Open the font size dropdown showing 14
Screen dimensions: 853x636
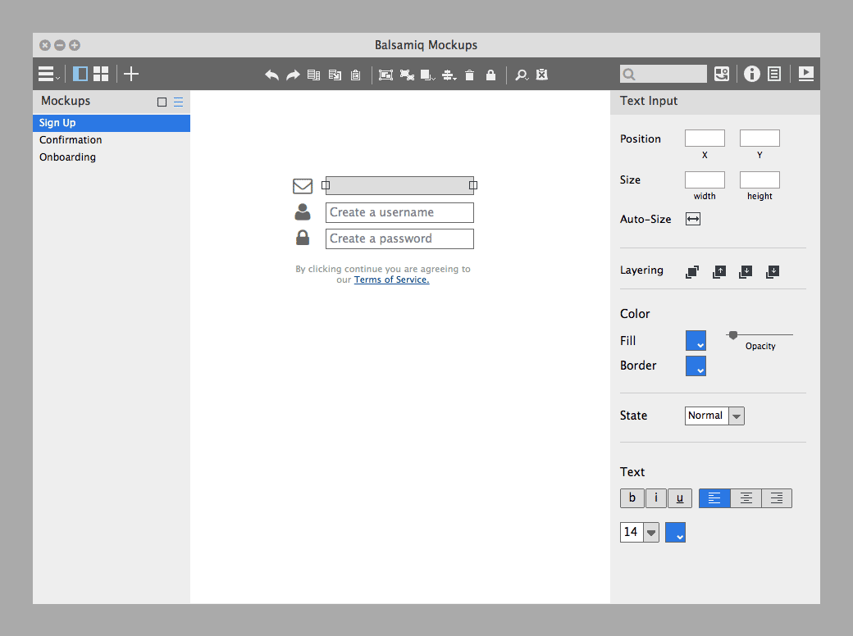click(639, 532)
